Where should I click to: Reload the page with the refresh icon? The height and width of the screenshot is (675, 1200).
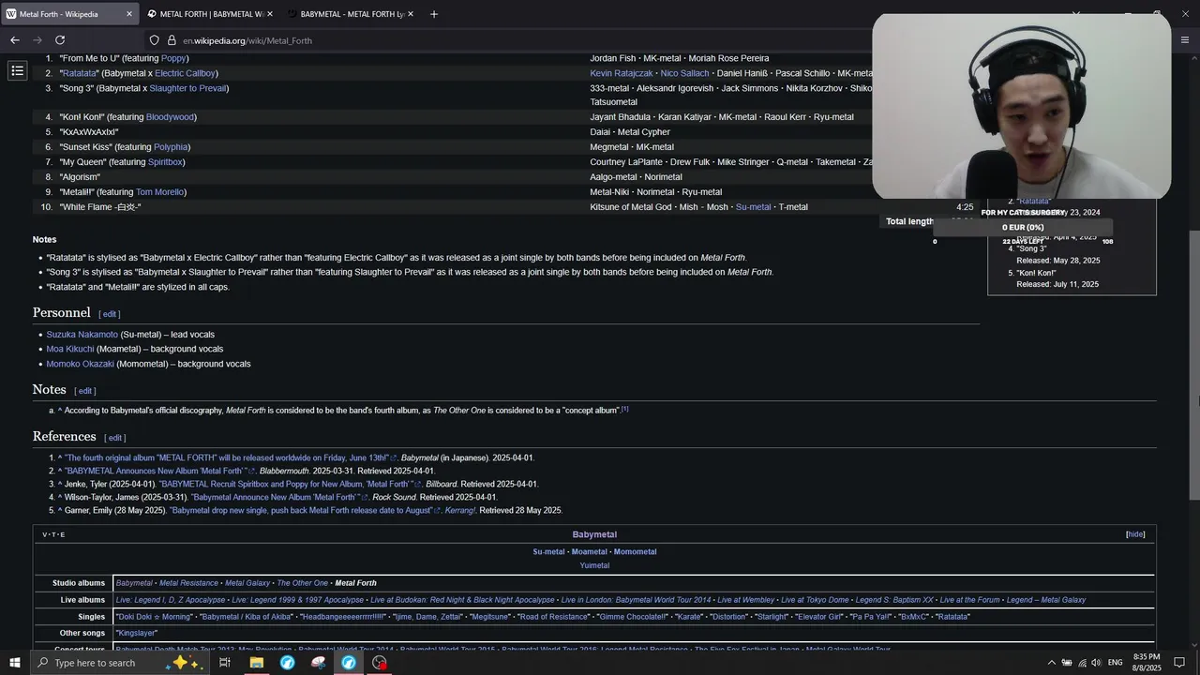[x=60, y=40]
